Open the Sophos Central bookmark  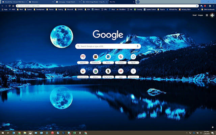[150, 9]
